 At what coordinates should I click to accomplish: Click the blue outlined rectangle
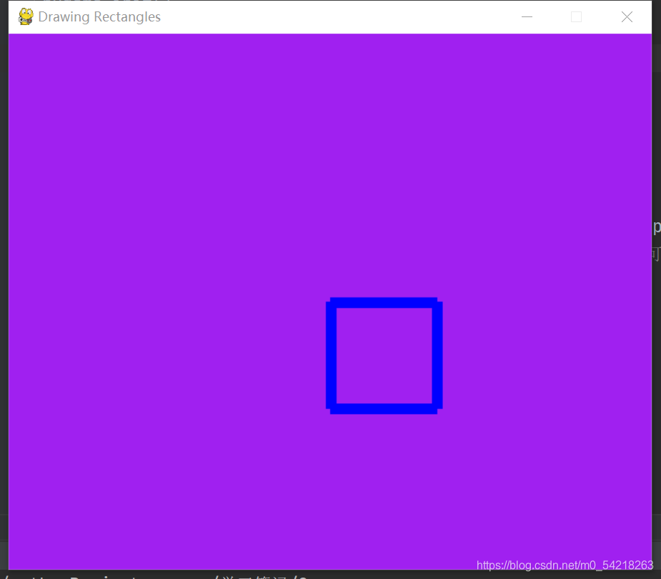click(384, 356)
